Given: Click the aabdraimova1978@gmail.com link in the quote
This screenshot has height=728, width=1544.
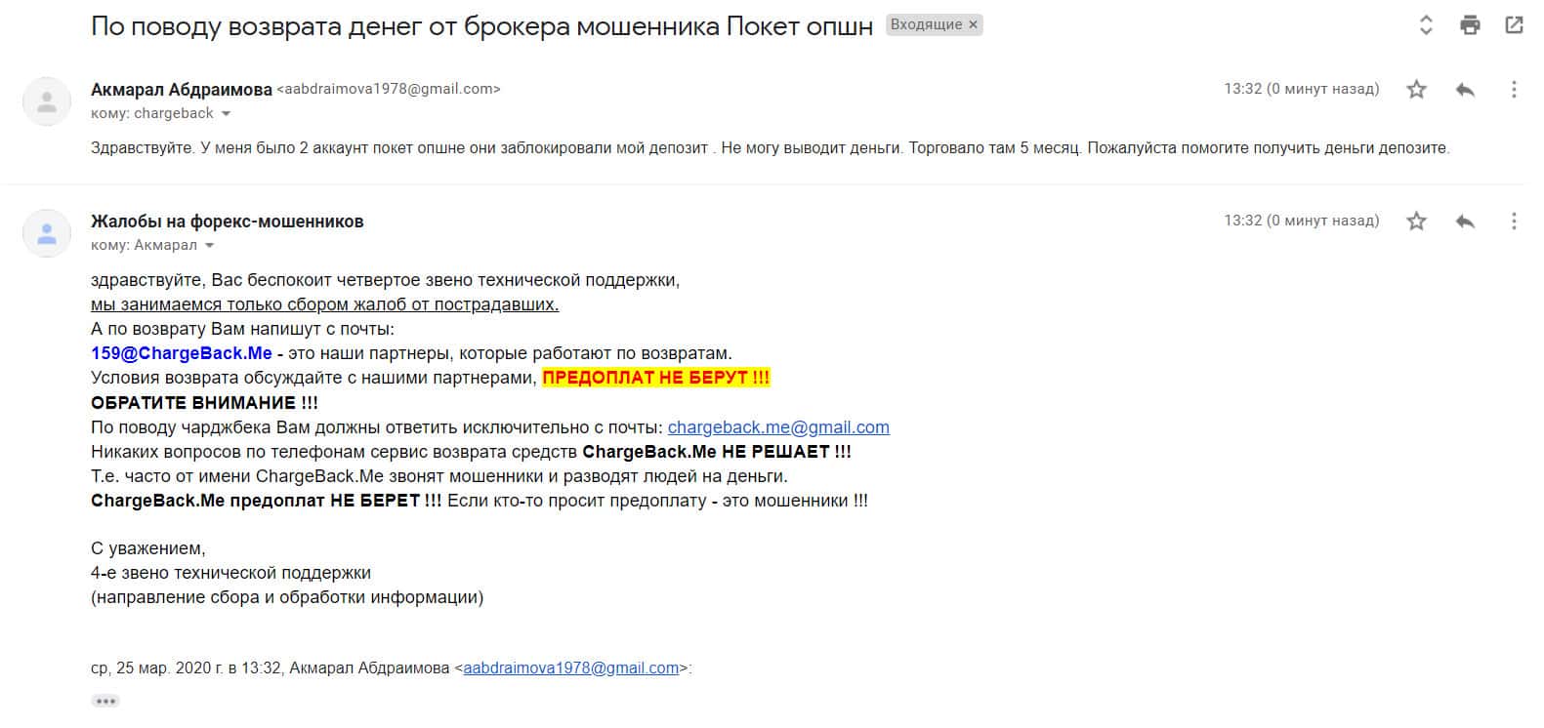Looking at the screenshot, I should click(x=570, y=668).
